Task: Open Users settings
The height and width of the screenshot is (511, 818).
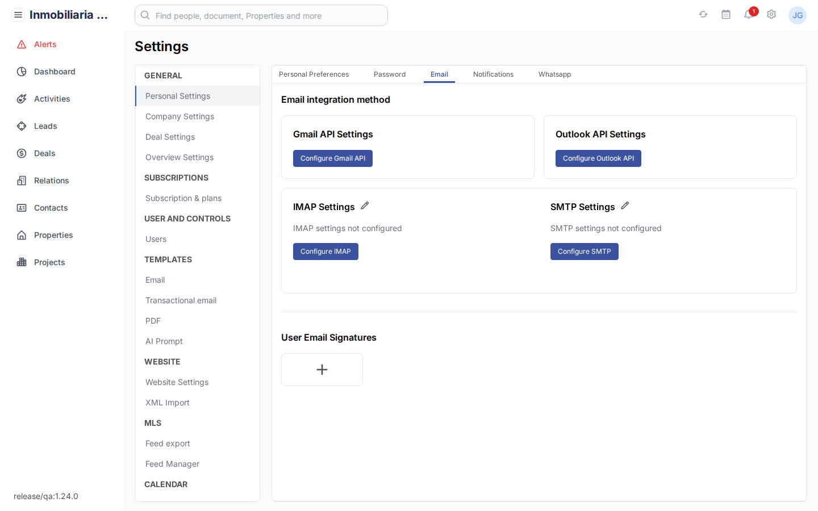Action: coord(198,239)
